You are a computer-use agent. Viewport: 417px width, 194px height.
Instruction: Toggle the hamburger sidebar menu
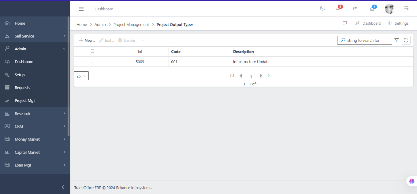[x=81, y=9]
